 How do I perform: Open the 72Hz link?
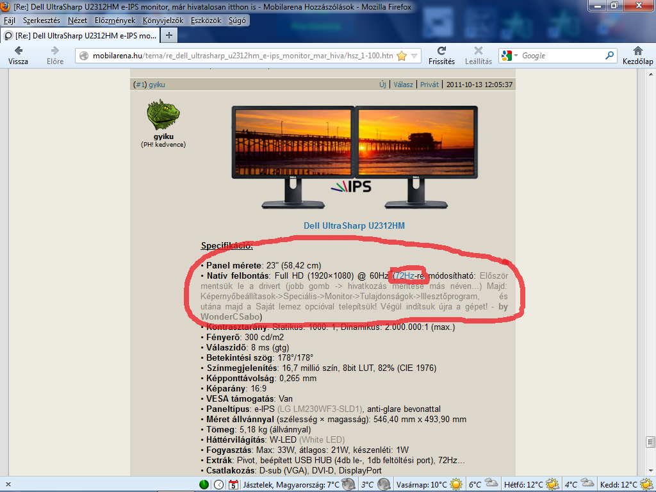tap(405, 275)
